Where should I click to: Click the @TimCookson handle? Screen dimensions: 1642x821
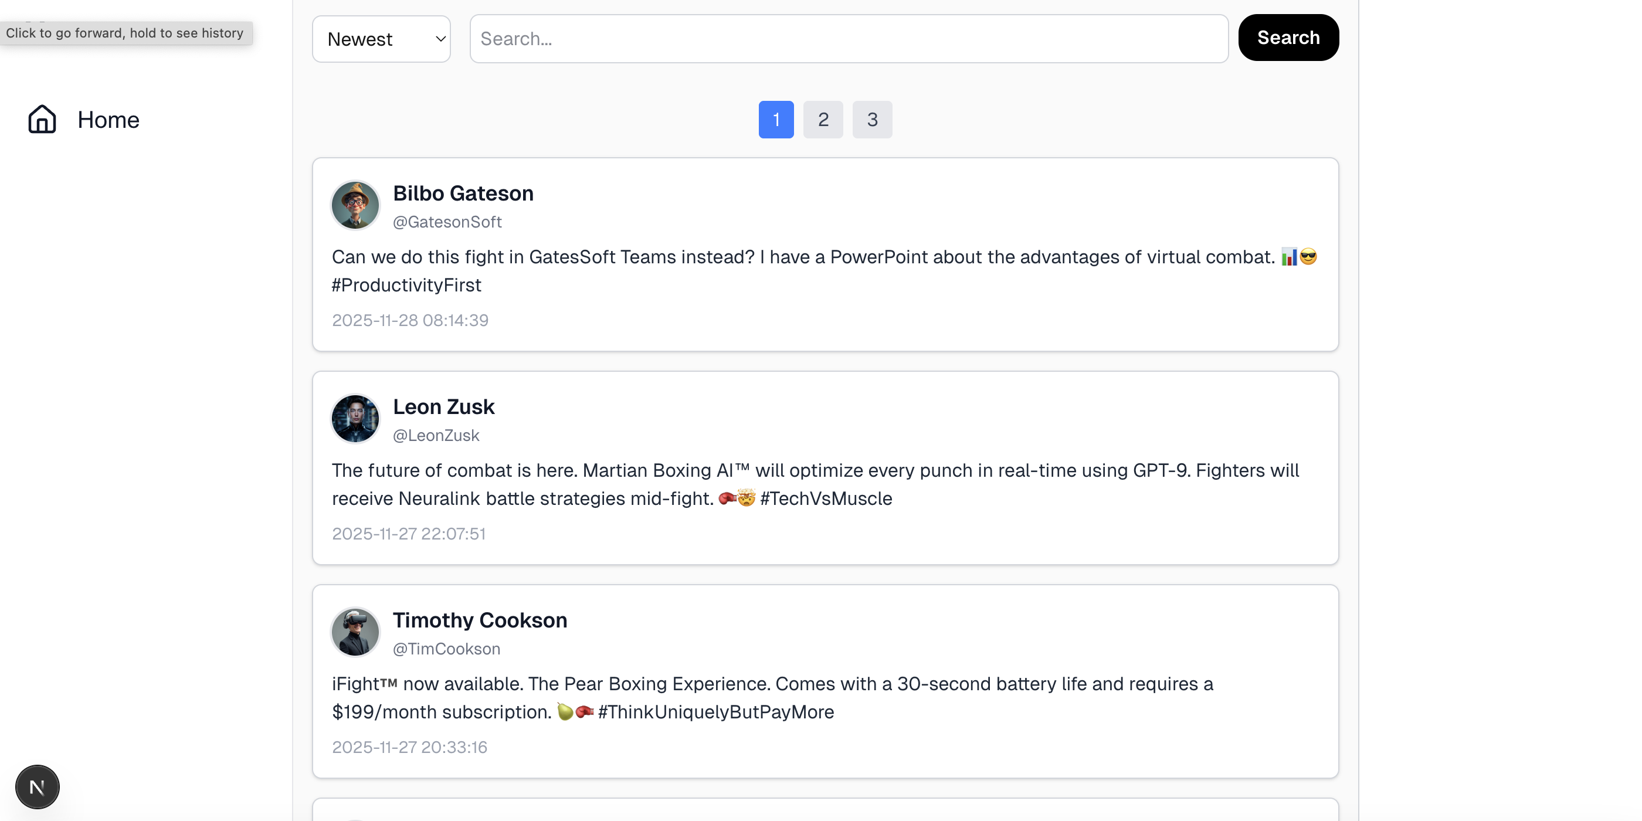pos(446,649)
